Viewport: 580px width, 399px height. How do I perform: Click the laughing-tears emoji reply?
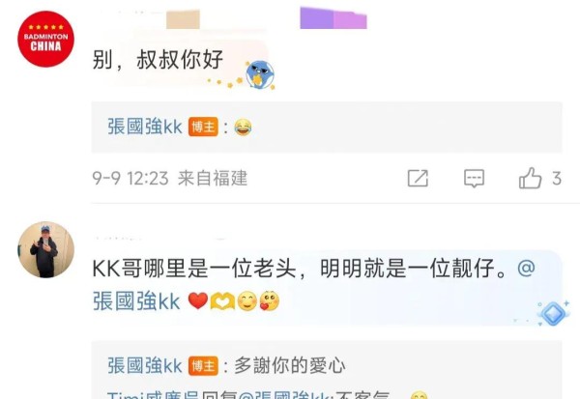pos(243,128)
